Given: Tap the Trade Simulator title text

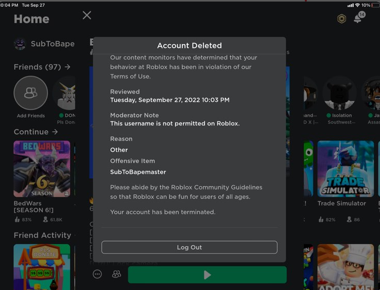Looking at the screenshot, I should tap(342, 203).
